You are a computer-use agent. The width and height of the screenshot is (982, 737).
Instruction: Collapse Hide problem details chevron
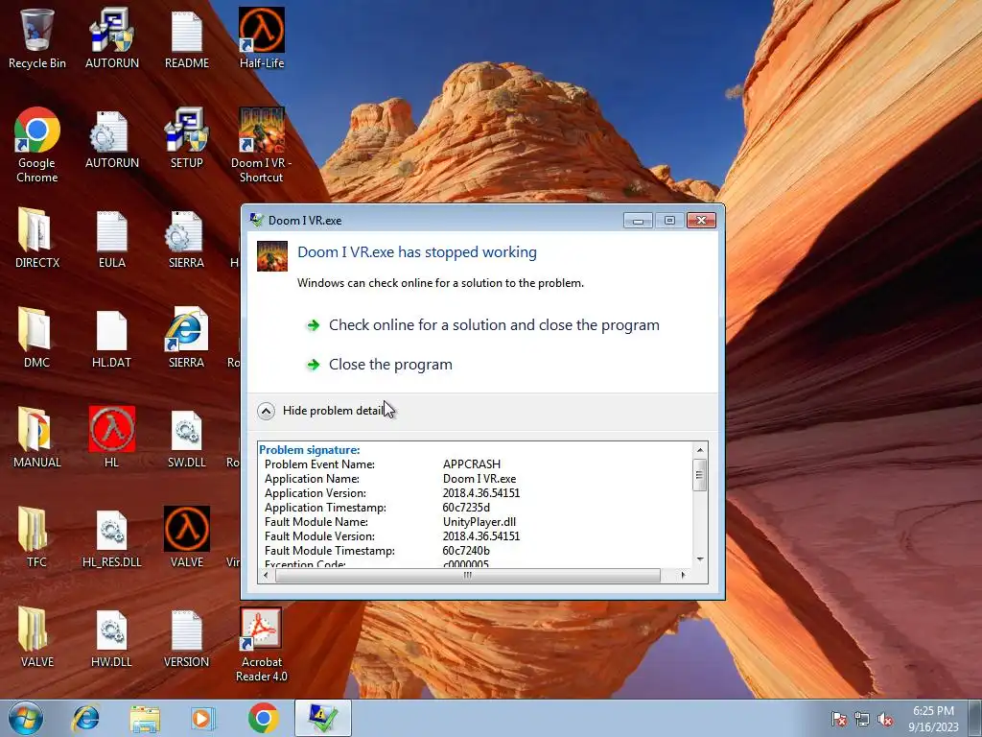coord(266,411)
